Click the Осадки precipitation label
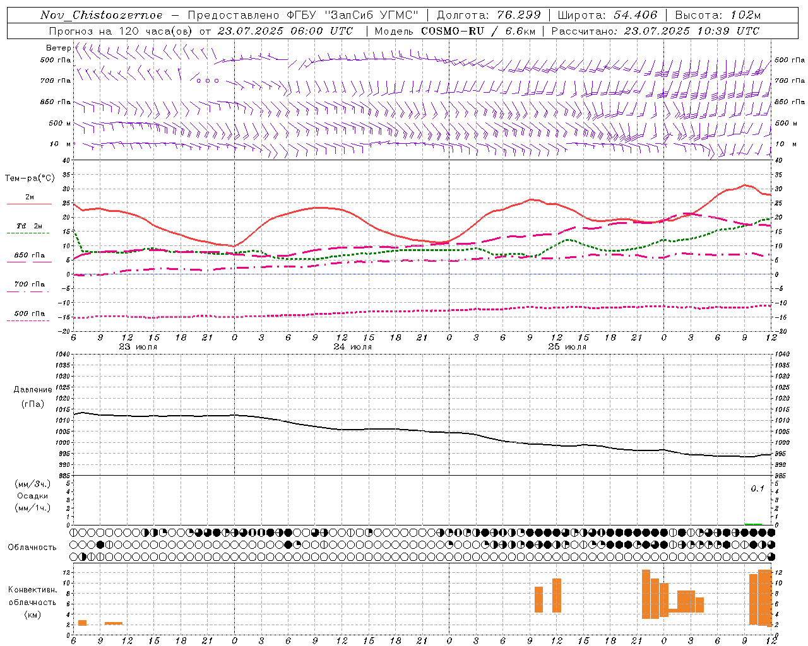The width and height of the screenshot is (808, 646). pos(33,496)
